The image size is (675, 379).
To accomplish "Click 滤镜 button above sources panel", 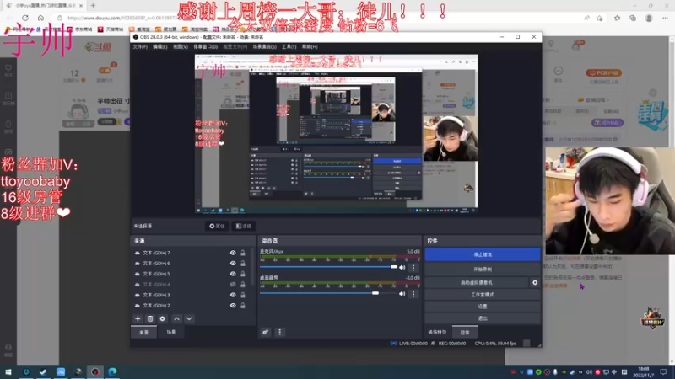I will click(244, 226).
